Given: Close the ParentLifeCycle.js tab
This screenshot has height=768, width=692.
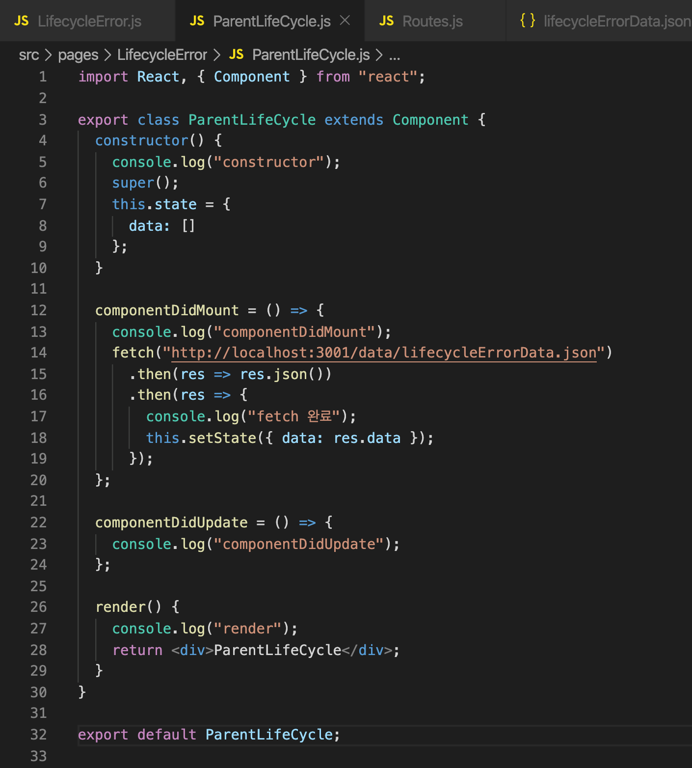Looking at the screenshot, I should (345, 21).
